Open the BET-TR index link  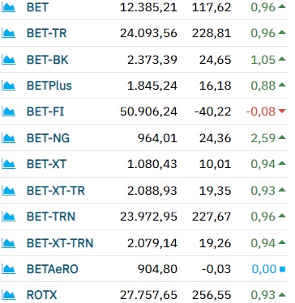[x=46, y=33]
